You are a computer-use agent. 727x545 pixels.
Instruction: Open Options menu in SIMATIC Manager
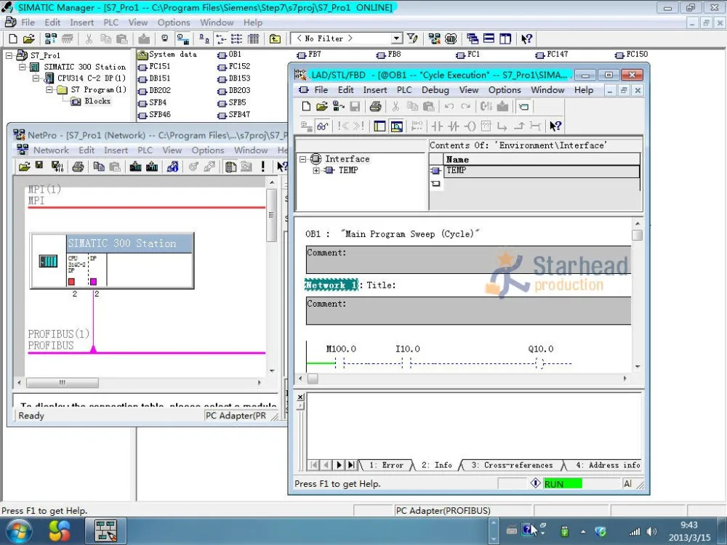point(174,23)
